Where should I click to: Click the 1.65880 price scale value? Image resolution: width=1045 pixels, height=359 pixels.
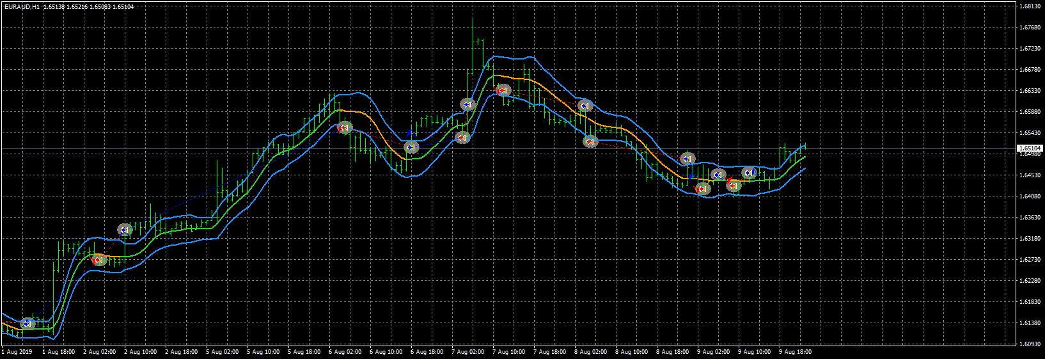point(1030,112)
